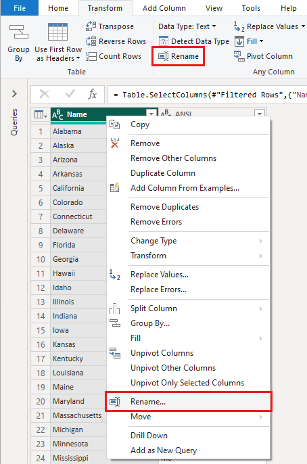
Task: Click the Group By icon
Action: pos(19,32)
